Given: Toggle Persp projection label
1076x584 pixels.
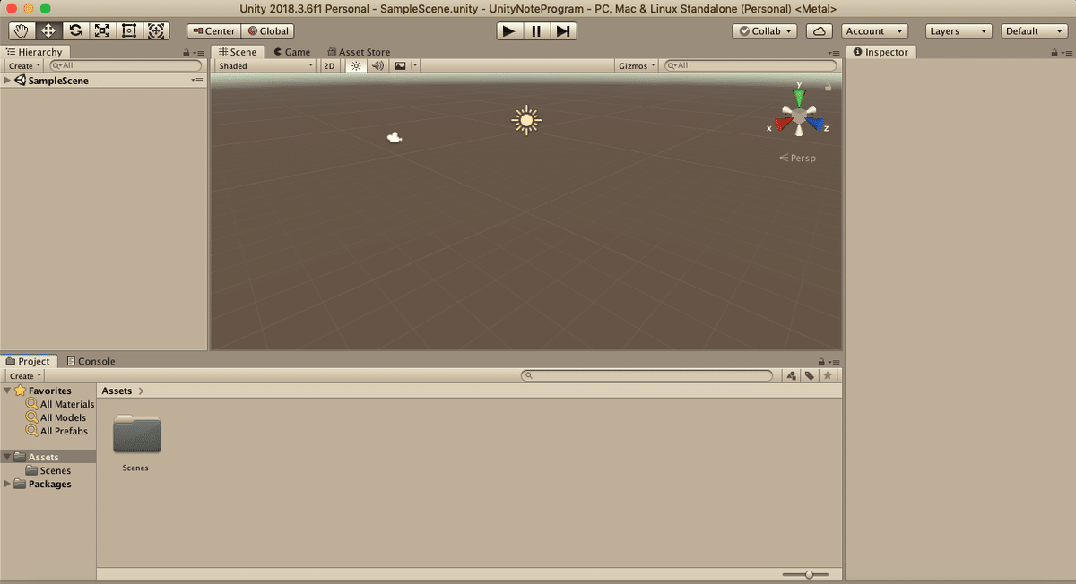Looking at the screenshot, I should (x=798, y=158).
